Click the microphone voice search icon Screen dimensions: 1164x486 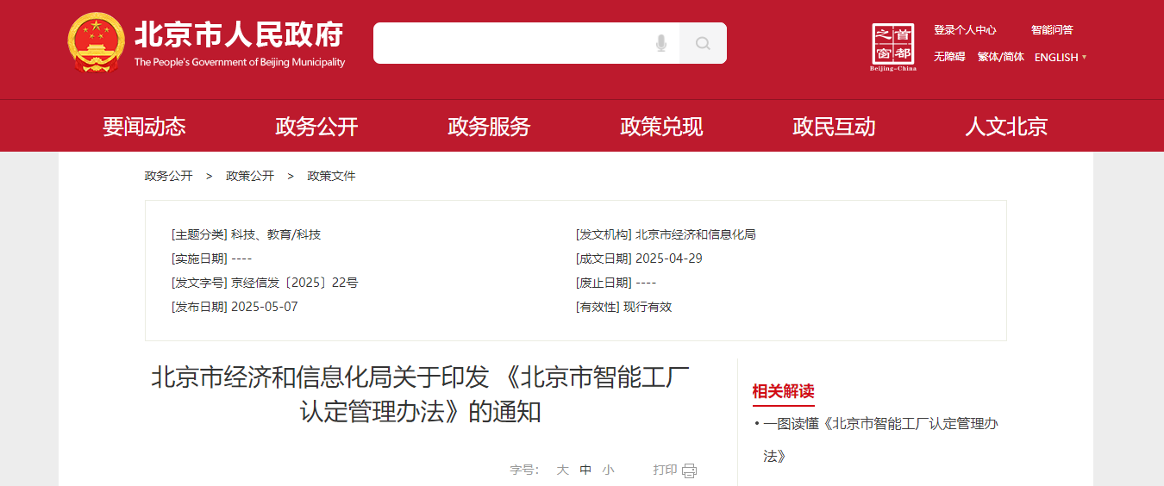[x=661, y=43]
